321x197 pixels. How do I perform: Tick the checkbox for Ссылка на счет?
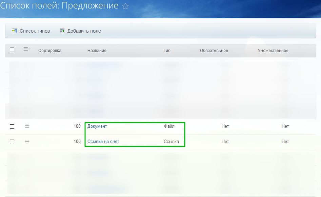pyautogui.click(x=12, y=142)
